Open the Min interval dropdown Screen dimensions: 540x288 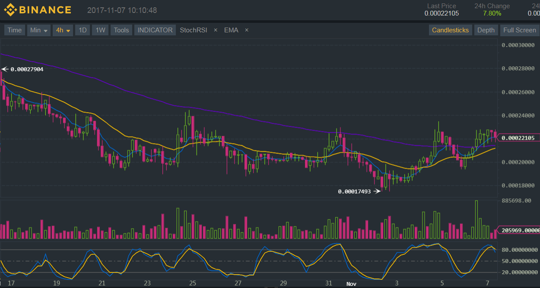pos(39,30)
